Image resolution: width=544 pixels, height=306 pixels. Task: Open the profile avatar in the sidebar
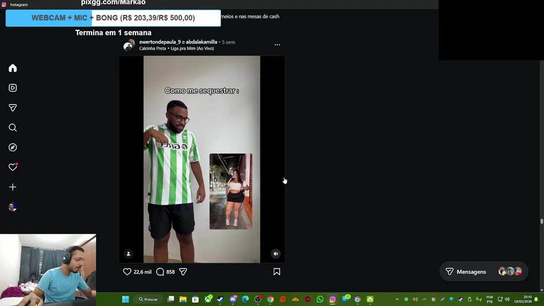[x=13, y=207]
